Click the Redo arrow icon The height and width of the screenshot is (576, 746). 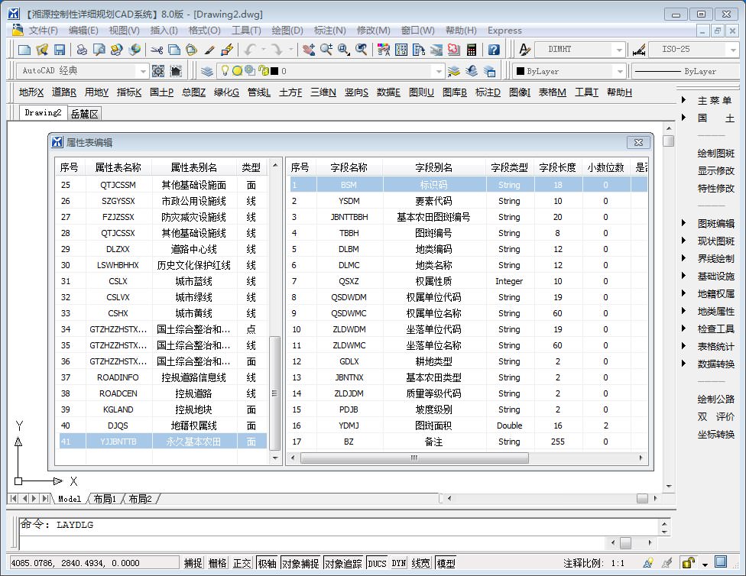pos(276,50)
